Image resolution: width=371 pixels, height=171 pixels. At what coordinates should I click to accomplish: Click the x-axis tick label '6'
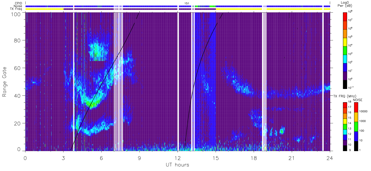[x=102, y=158]
